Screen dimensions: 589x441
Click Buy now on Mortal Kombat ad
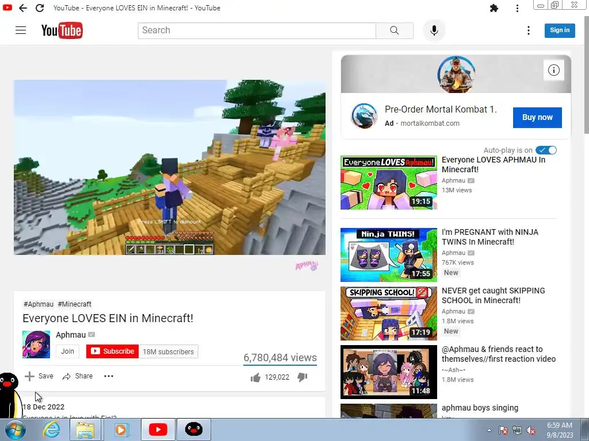coord(537,117)
